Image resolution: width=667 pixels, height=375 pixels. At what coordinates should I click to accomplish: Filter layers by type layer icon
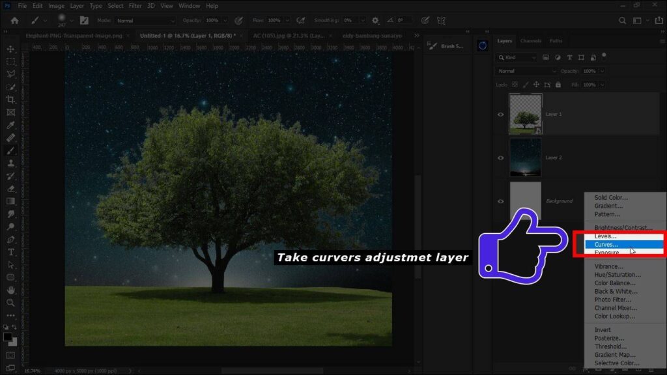569,57
